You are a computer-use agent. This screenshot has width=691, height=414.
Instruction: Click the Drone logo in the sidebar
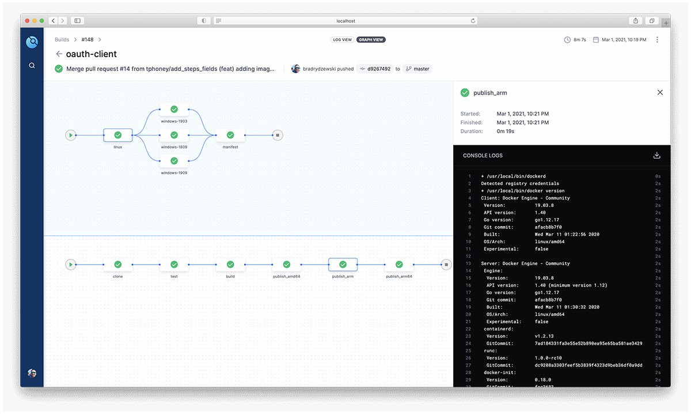[x=32, y=42]
